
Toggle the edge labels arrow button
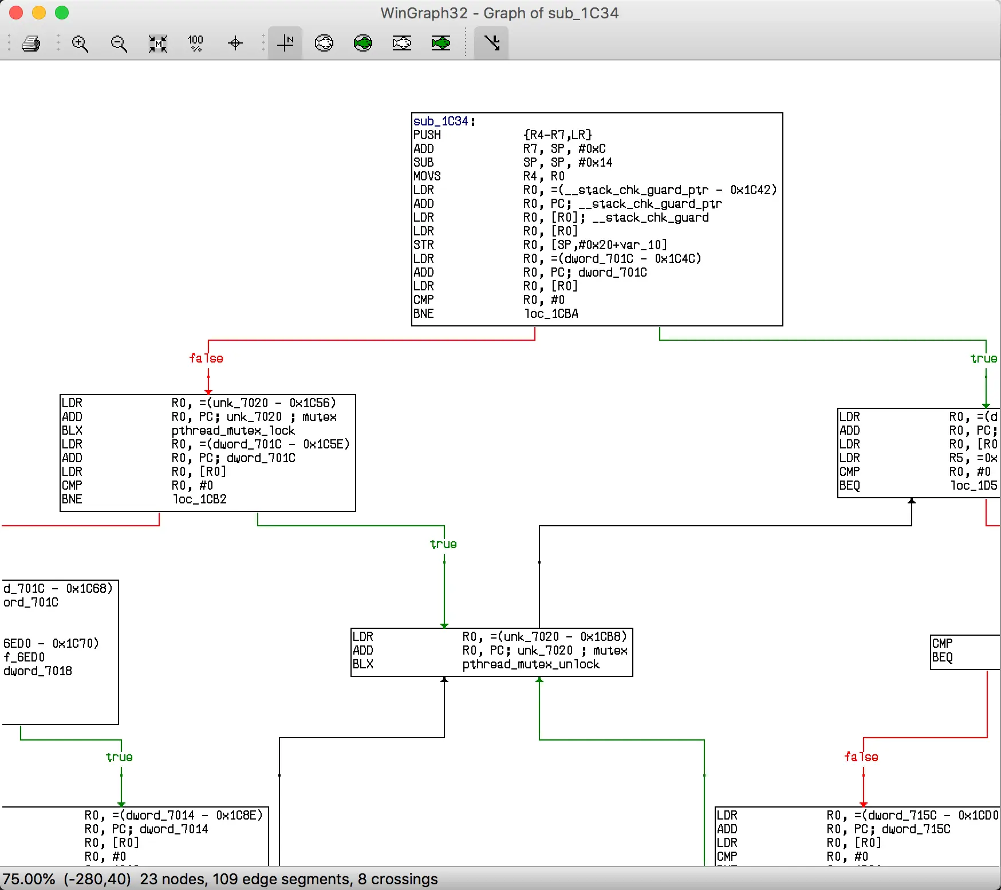[x=491, y=43]
